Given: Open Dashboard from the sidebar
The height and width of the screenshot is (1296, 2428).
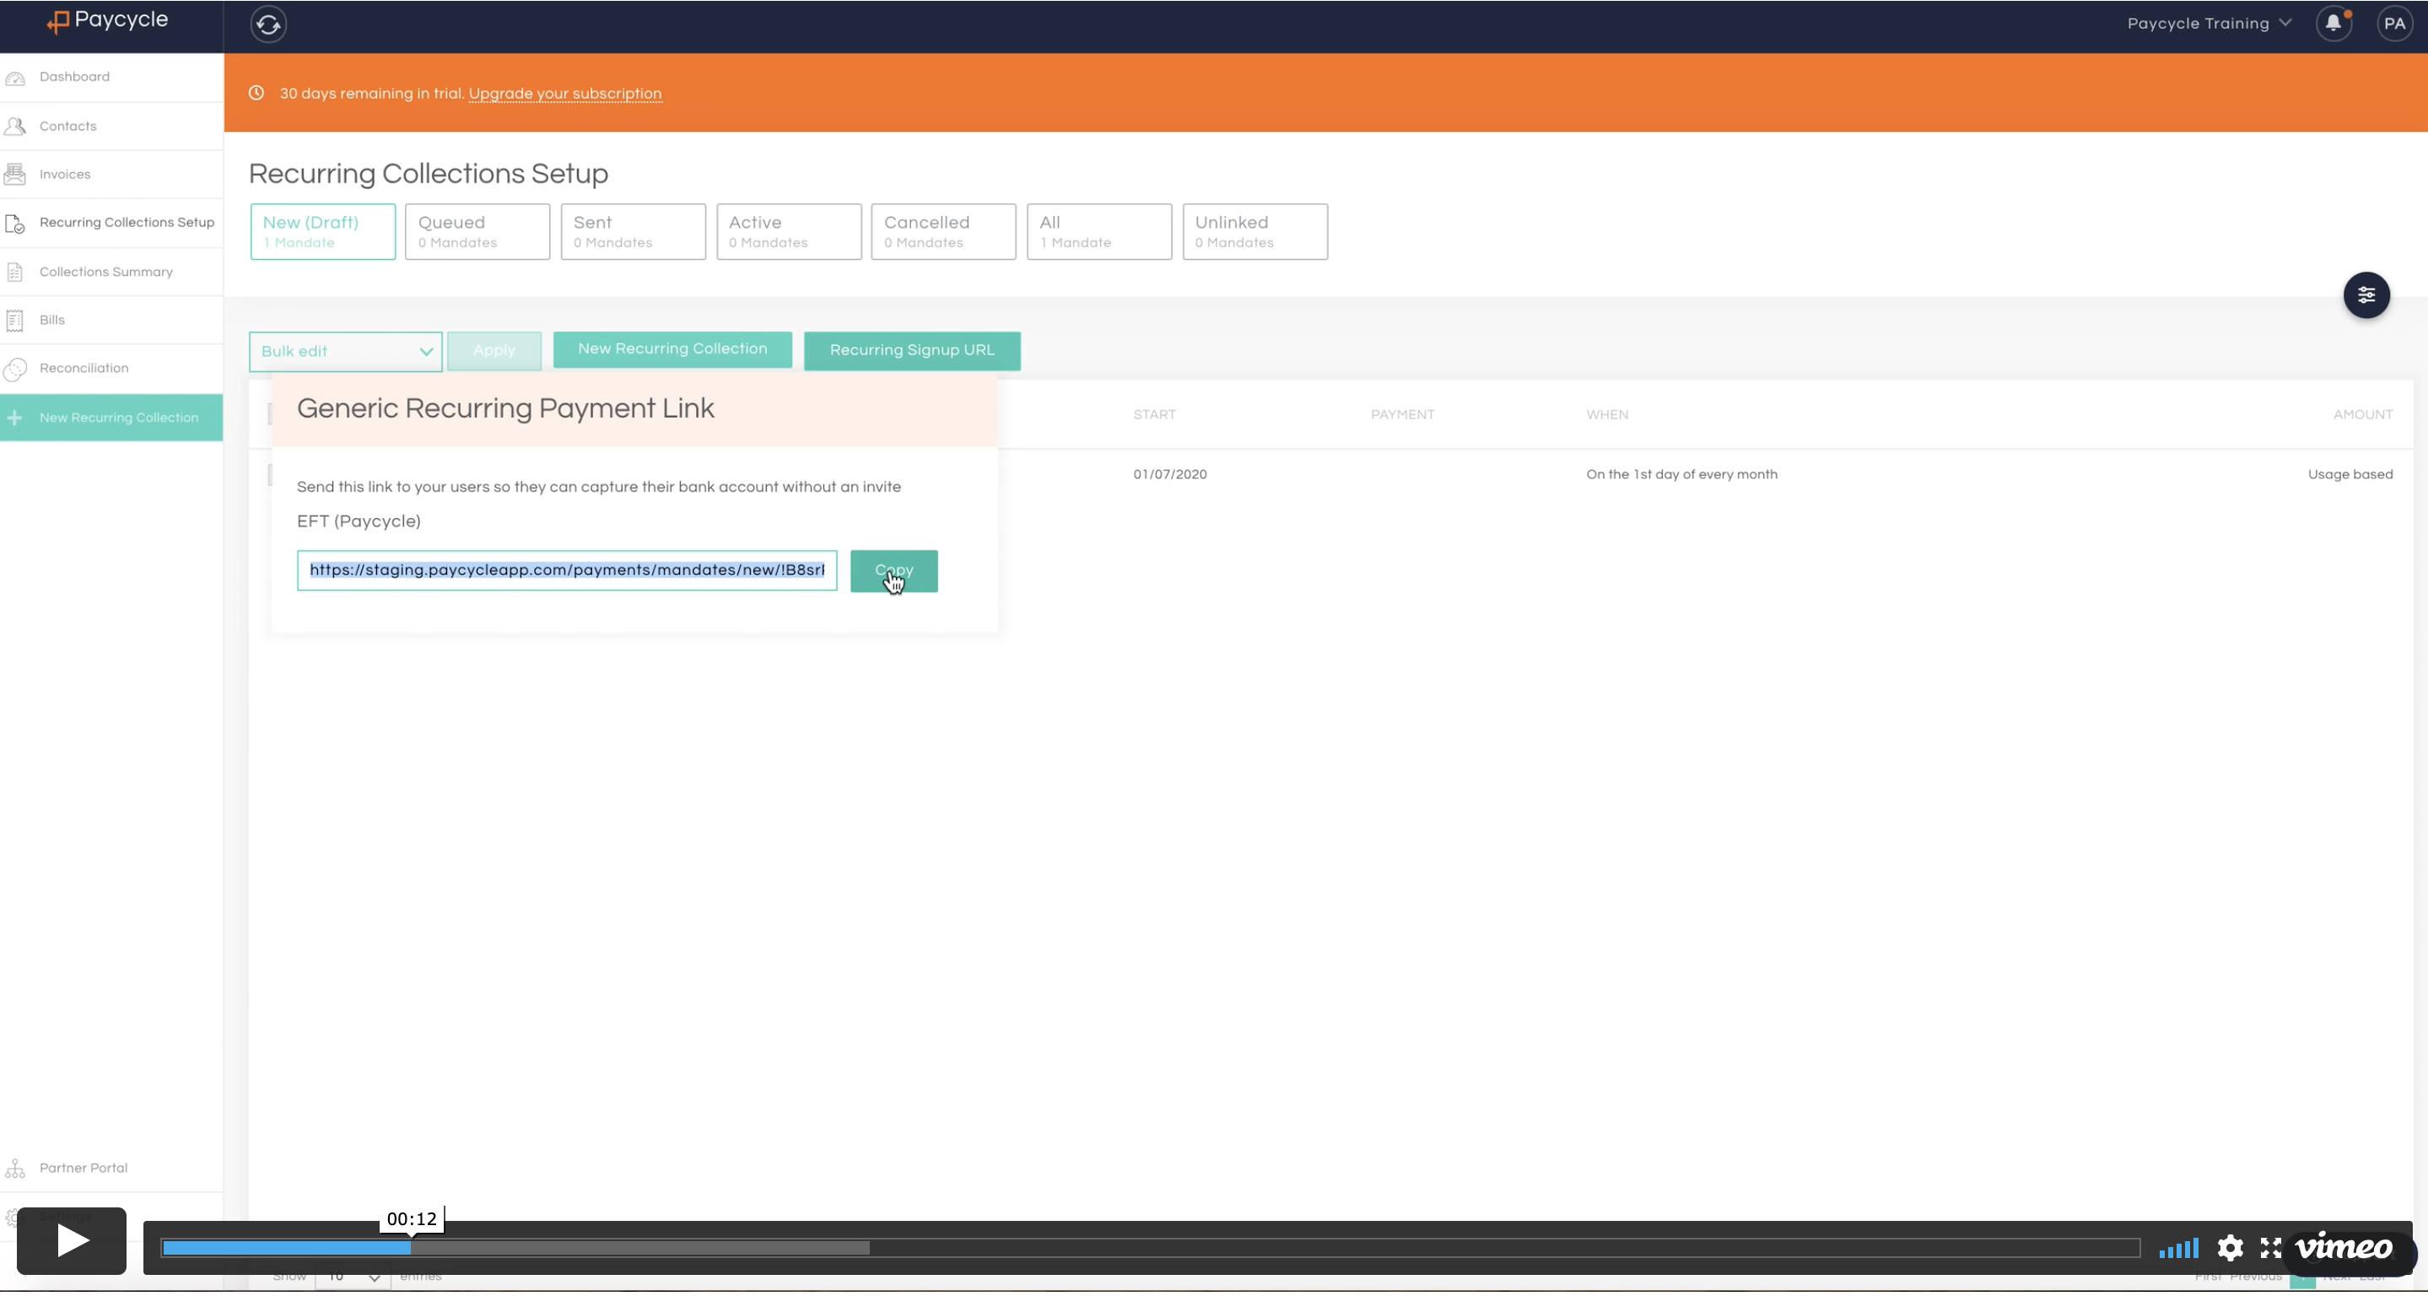Looking at the screenshot, I should point(74,78).
